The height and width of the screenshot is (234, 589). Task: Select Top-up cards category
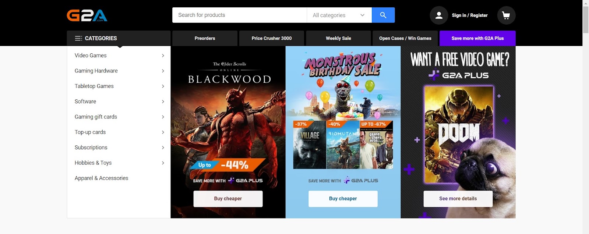click(90, 132)
